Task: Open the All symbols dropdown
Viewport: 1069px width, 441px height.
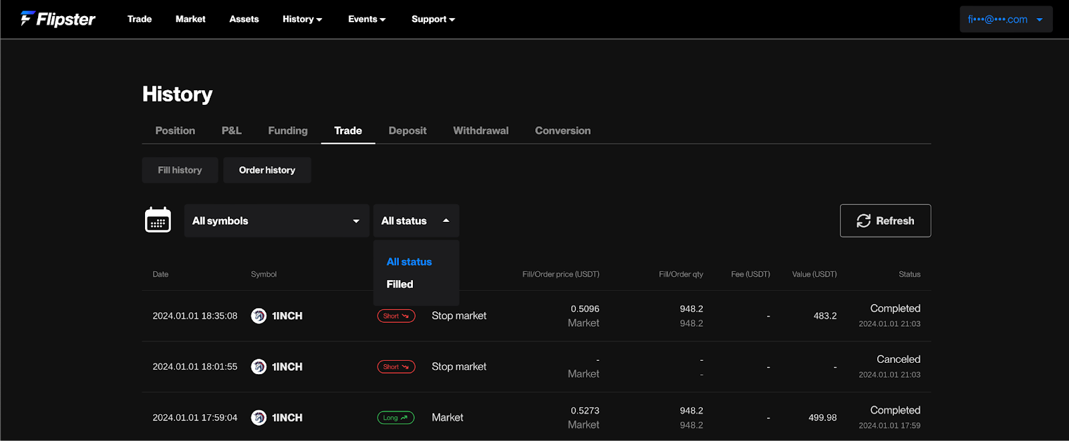Action: [277, 220]
